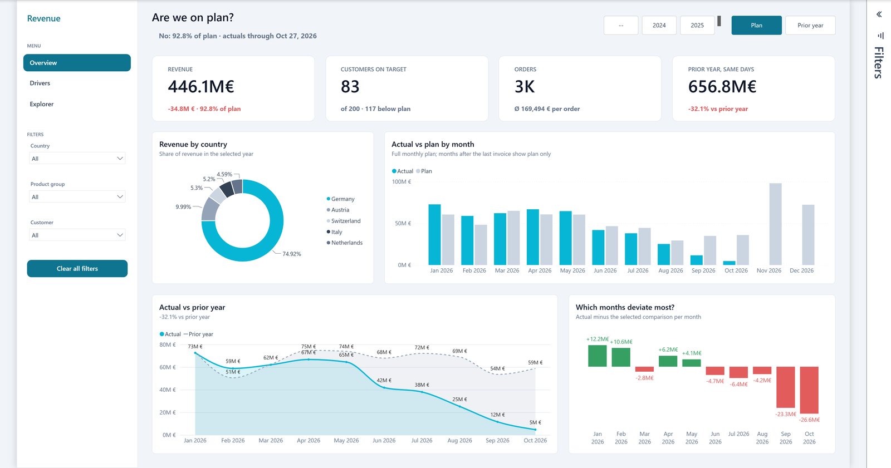Click the Austria 9.99% donut segment

(x=210, y=210)
